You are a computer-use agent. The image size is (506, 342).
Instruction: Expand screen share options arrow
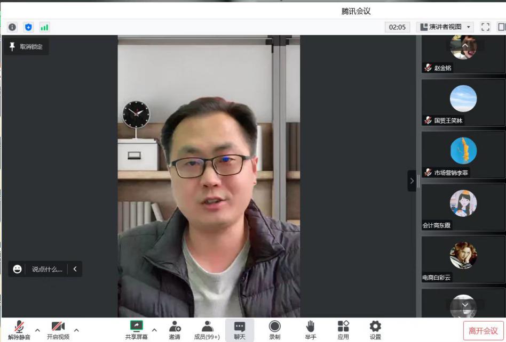click(x=154, y=330)
